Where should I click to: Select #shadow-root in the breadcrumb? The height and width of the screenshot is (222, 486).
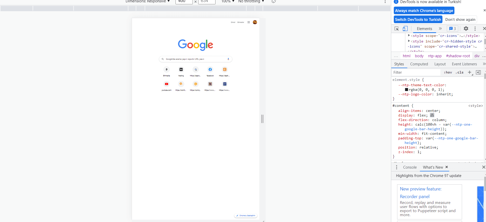point(458,56)
